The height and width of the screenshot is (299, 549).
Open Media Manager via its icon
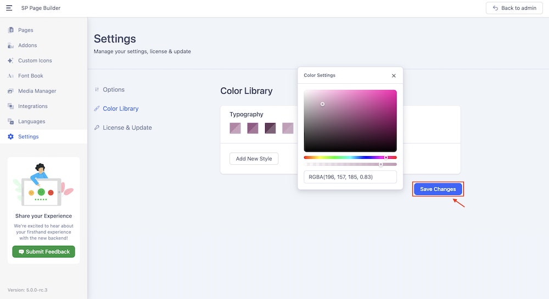pyautogui.click(x=10, y=91)
